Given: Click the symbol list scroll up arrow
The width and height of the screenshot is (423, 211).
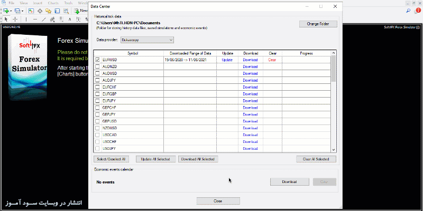Looking at the screenshot, I should (334, 53).
